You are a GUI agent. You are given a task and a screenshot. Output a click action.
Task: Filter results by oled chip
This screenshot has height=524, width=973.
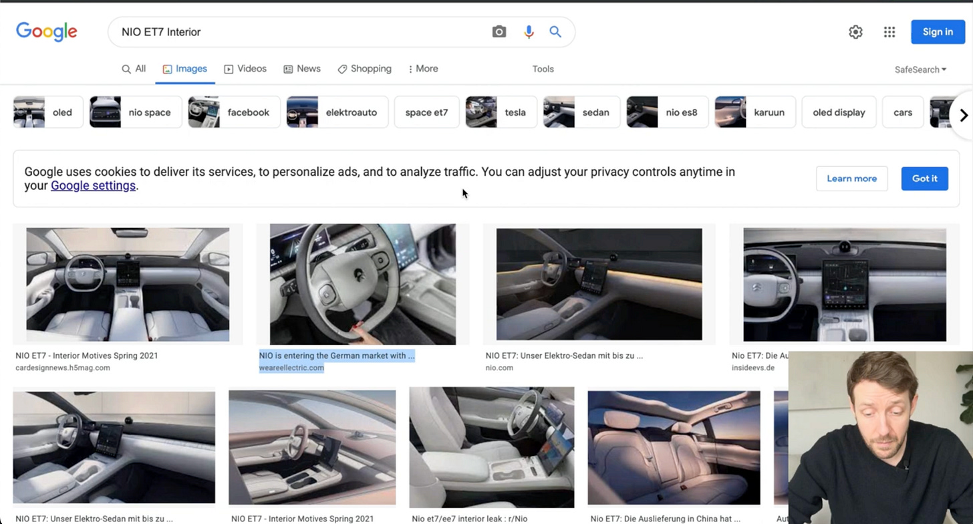point(48,112)
